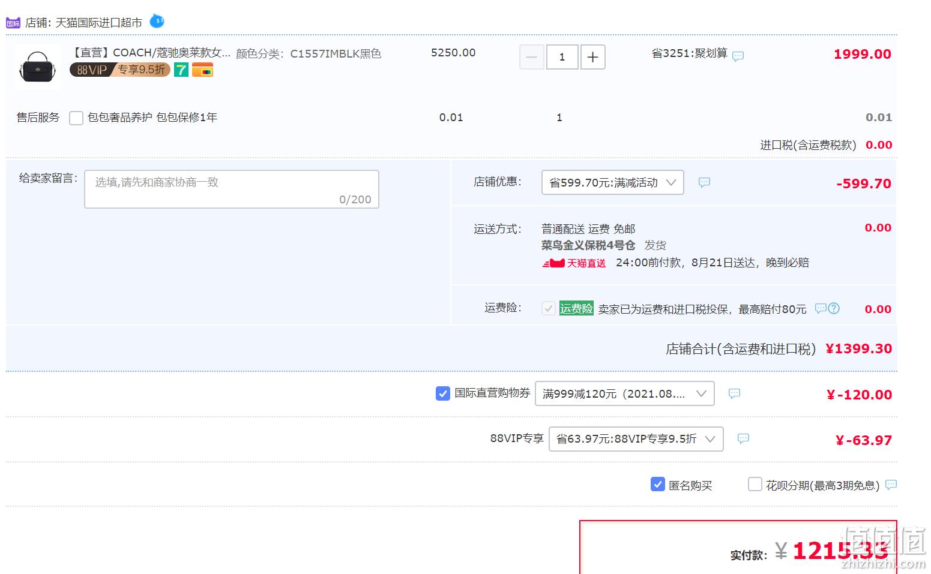
Task: Click the 进口税(含运费税款) label
Action: tap(809, 145)
